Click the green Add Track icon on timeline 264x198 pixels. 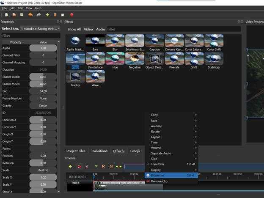[x=70, y=167]
